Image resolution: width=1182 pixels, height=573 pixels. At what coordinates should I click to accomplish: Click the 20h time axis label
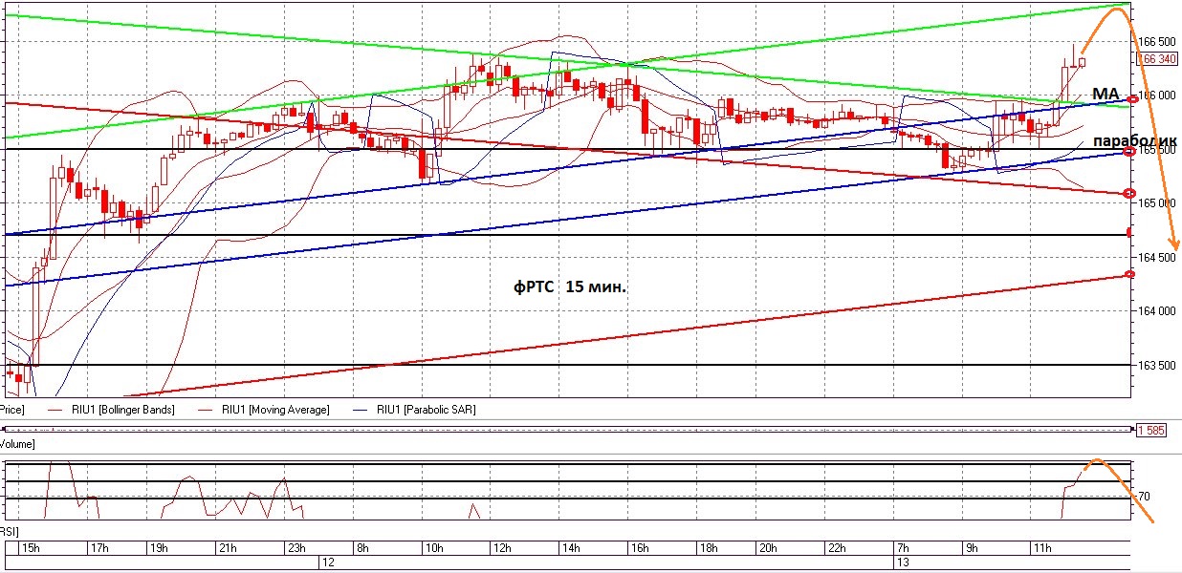[x=767, y=548]
